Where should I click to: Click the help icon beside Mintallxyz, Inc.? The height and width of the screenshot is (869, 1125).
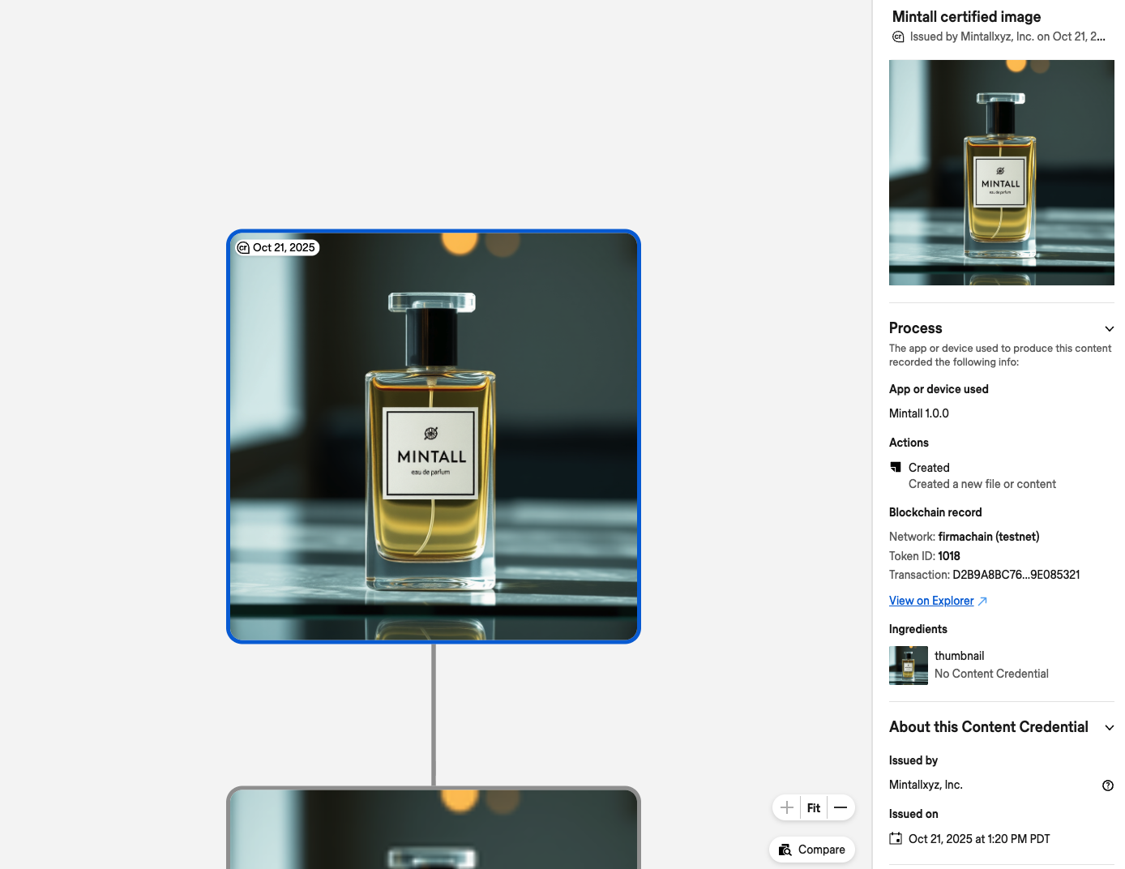(1107, 786)
